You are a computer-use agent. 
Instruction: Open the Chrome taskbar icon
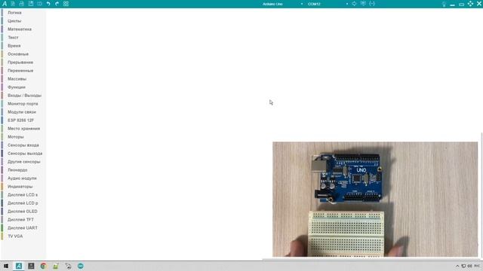[x=44, y=266]
